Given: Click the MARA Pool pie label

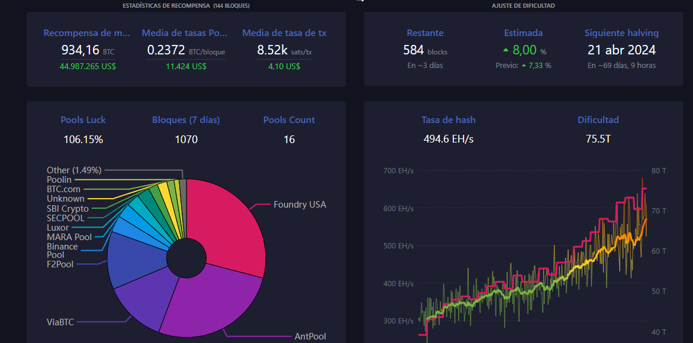Looking at the screenshot, I should coord(69,237).
